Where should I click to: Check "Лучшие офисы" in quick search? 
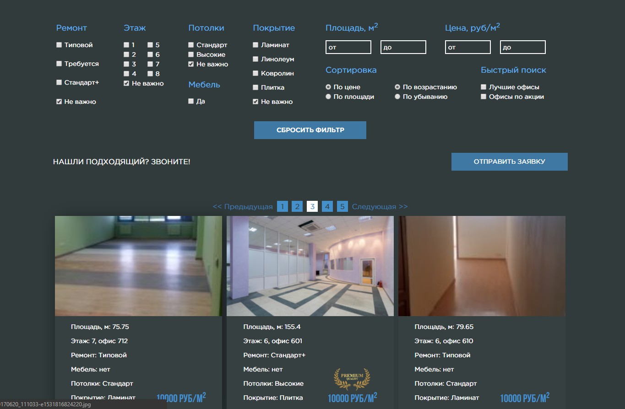tap(484, 86)
